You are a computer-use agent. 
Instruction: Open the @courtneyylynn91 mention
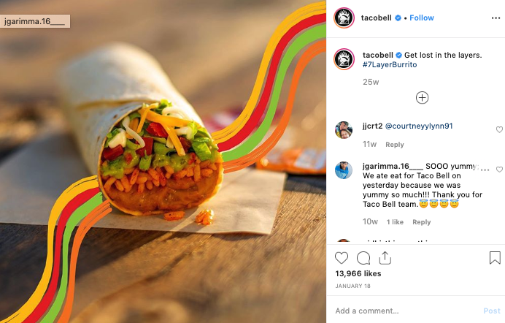[419, 126]
